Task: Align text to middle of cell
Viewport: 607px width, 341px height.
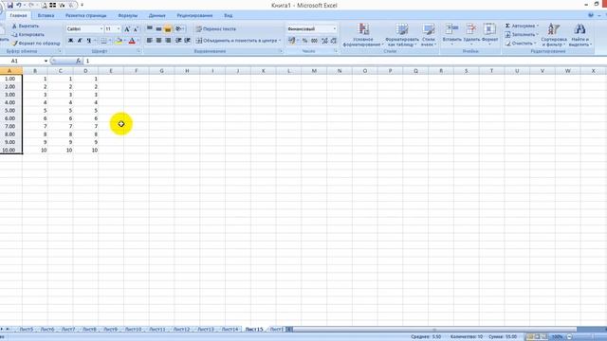Action: tap(158, 29)
